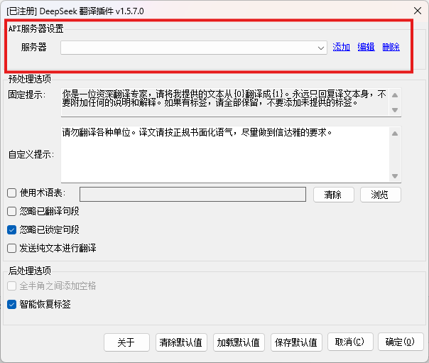Click the 保存默认值 button
Image resolution: width=429 pixels, height=363 pixels.
click(x=296, y=342)
